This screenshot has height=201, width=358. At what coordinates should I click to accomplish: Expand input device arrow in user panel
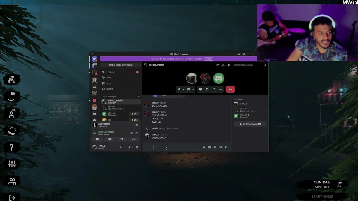124,147
